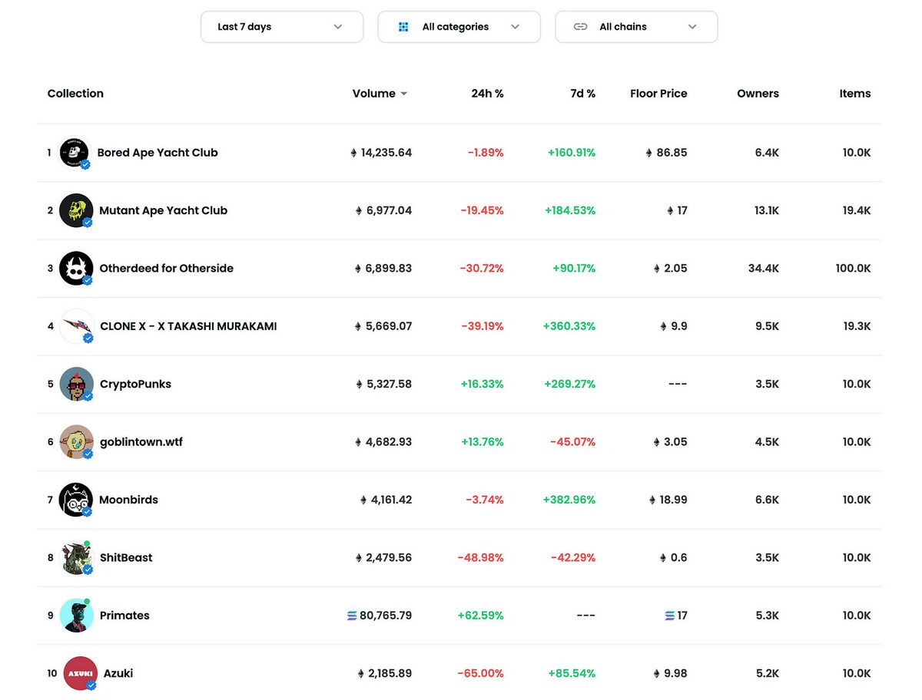The image size is (922, 700).
Task: Open Mutant Ape Yacht Club collection
Action: [163, 210]
